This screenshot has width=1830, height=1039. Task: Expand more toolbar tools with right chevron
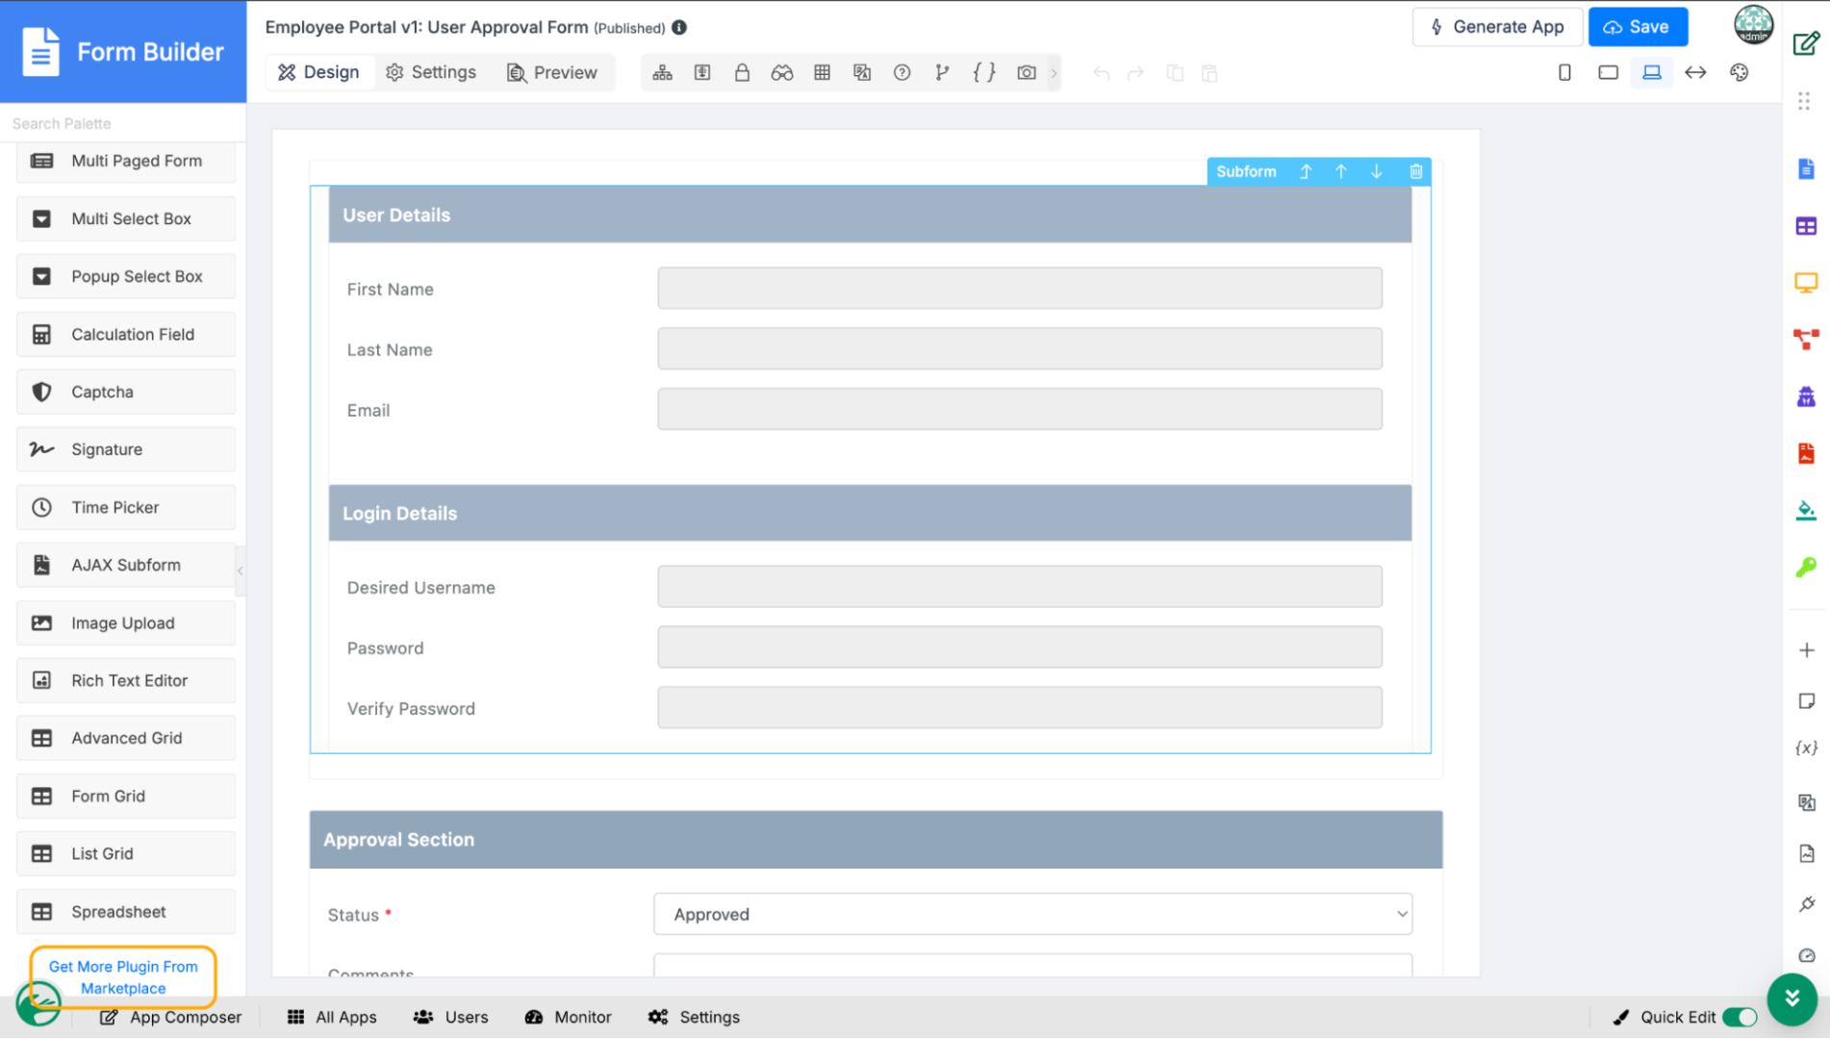tap(1055, 73)
